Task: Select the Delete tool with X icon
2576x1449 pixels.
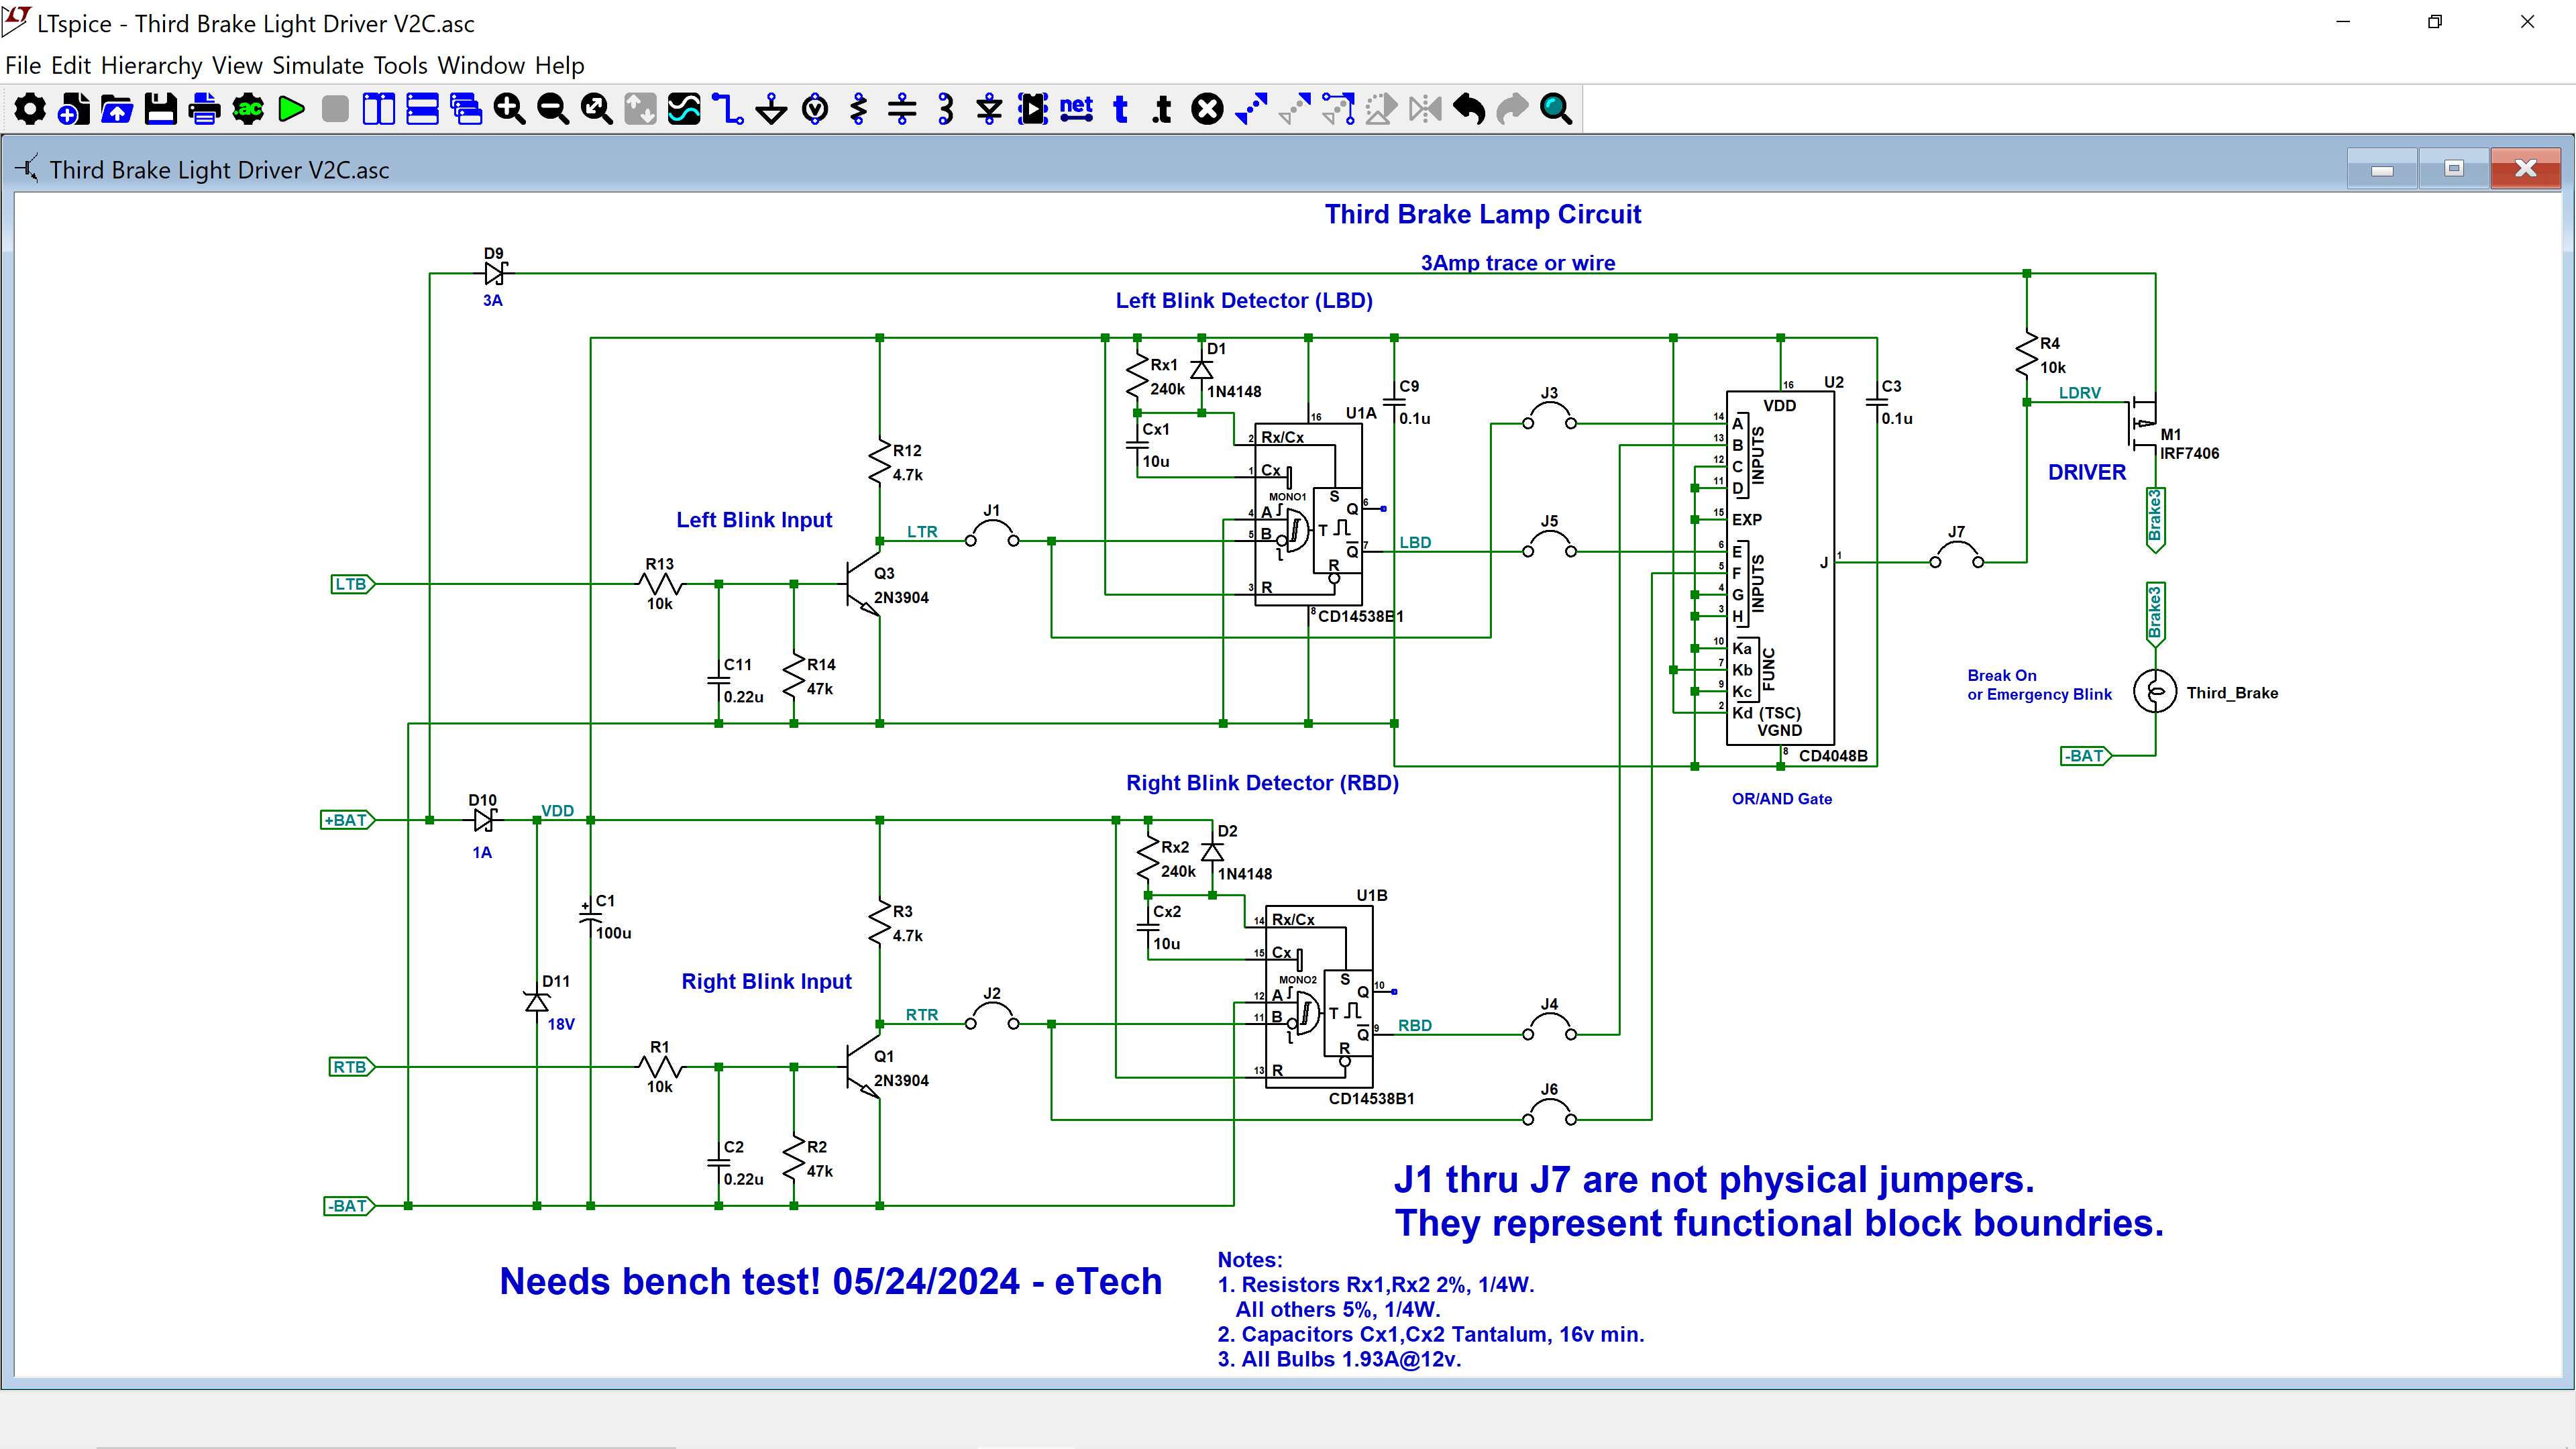Action: pyautogui.click(x=1207, y=109)
